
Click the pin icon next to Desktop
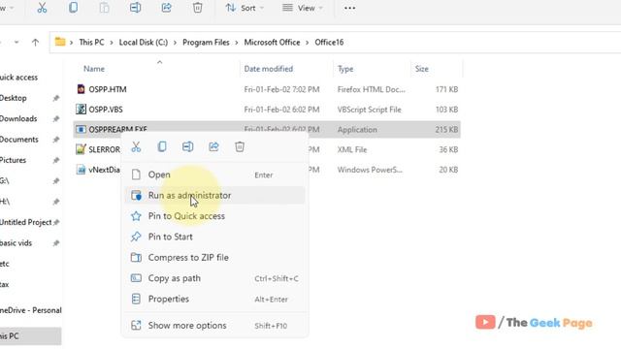click(56, 98)
